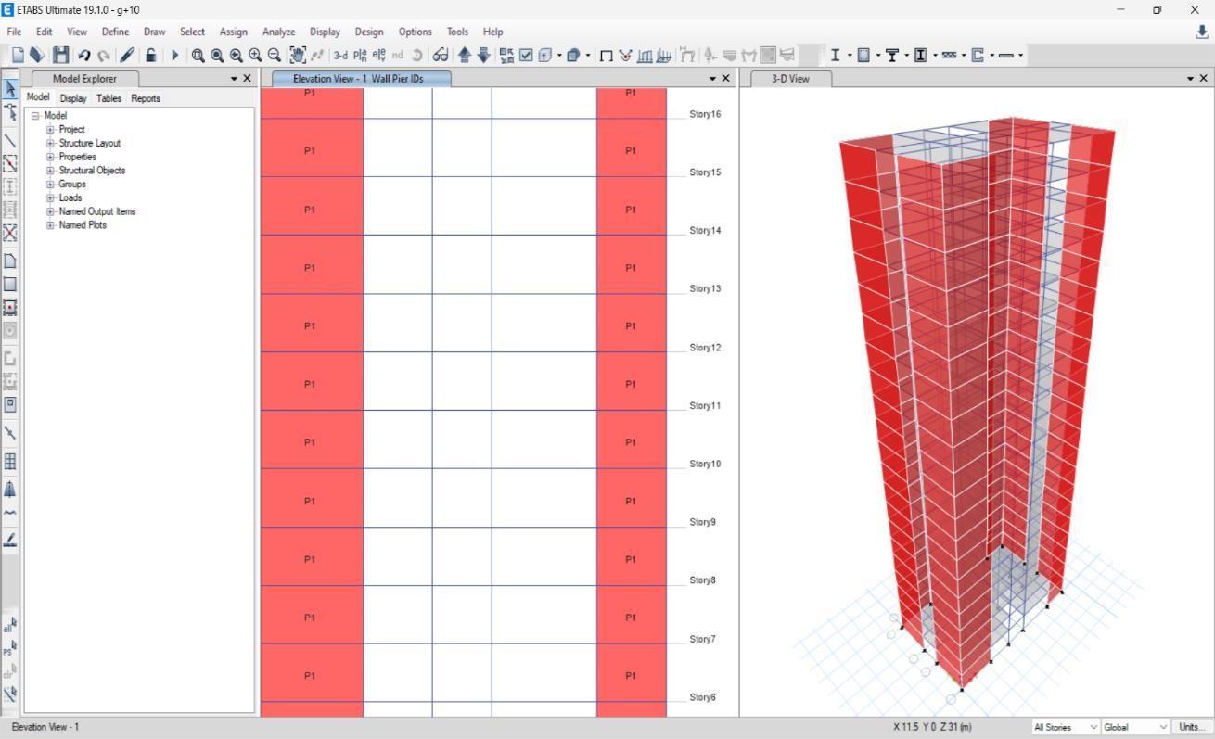Open the 3-D View panel options arrow
This screenshot has width=1215, height=739.
click(x=1191, y=79)
